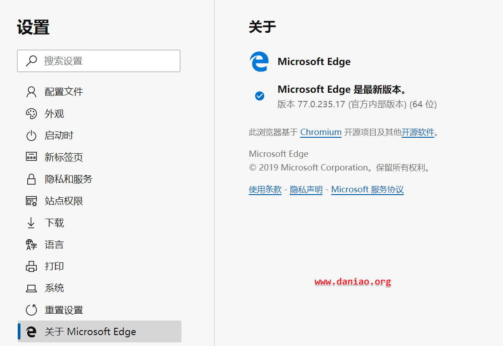Open the site permissions icon beside 站点权限

point(31,201)
